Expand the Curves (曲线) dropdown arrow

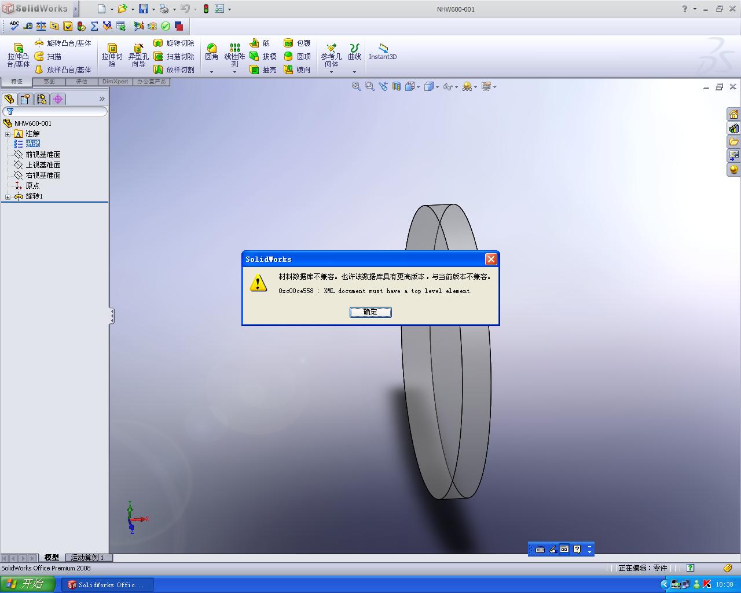(354, 72)
